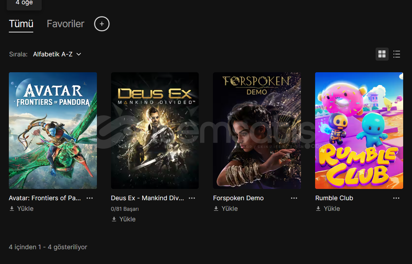Click the Forspoken Demo title text
This screenshot has height=264, width=412.
click(x=238, y=198)
